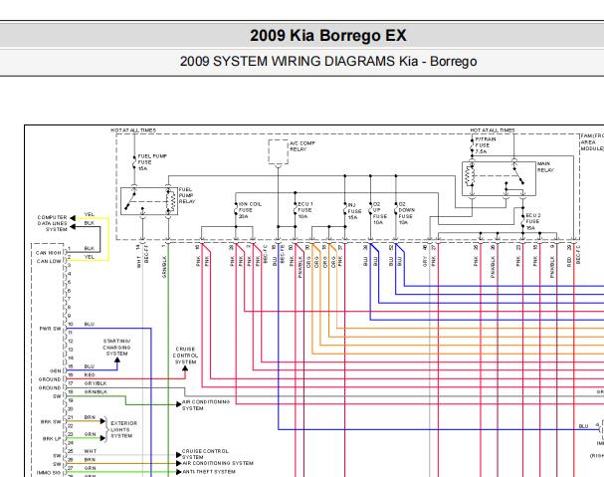This screenshot has width=604, height=477.
Task: Select the A/C COMP RELAY label
Action: (302, 146)
